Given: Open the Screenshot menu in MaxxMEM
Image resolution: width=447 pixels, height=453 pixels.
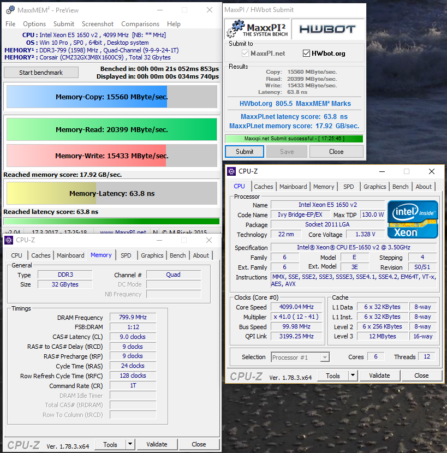Looking at the screenshot, I should 98,23.
